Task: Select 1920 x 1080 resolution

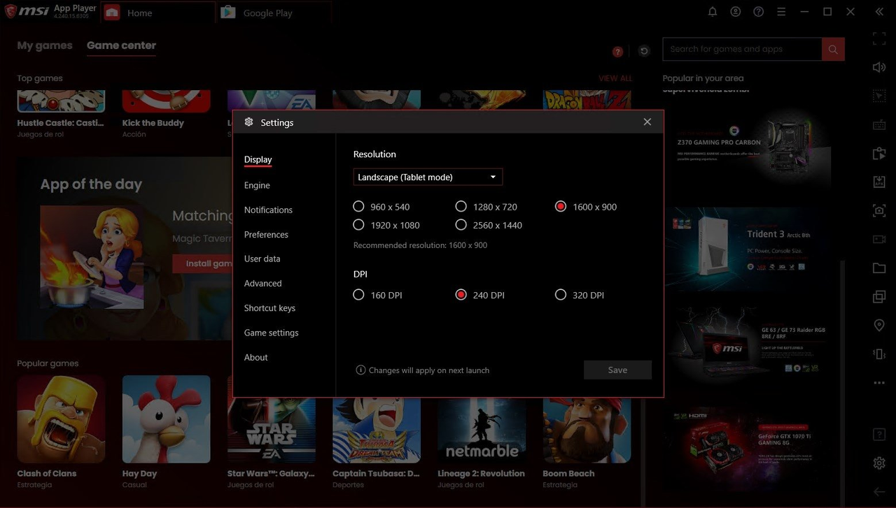Action: 386,225
